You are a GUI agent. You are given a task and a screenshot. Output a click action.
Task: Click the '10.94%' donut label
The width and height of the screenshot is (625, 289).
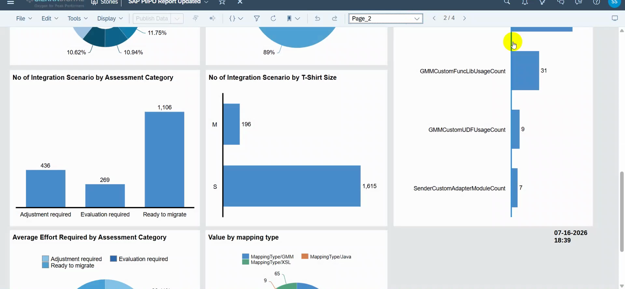(x=133, y=53)
